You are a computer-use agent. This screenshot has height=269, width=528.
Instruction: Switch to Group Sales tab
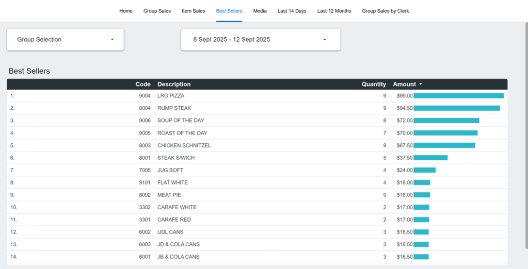point(157,11)
